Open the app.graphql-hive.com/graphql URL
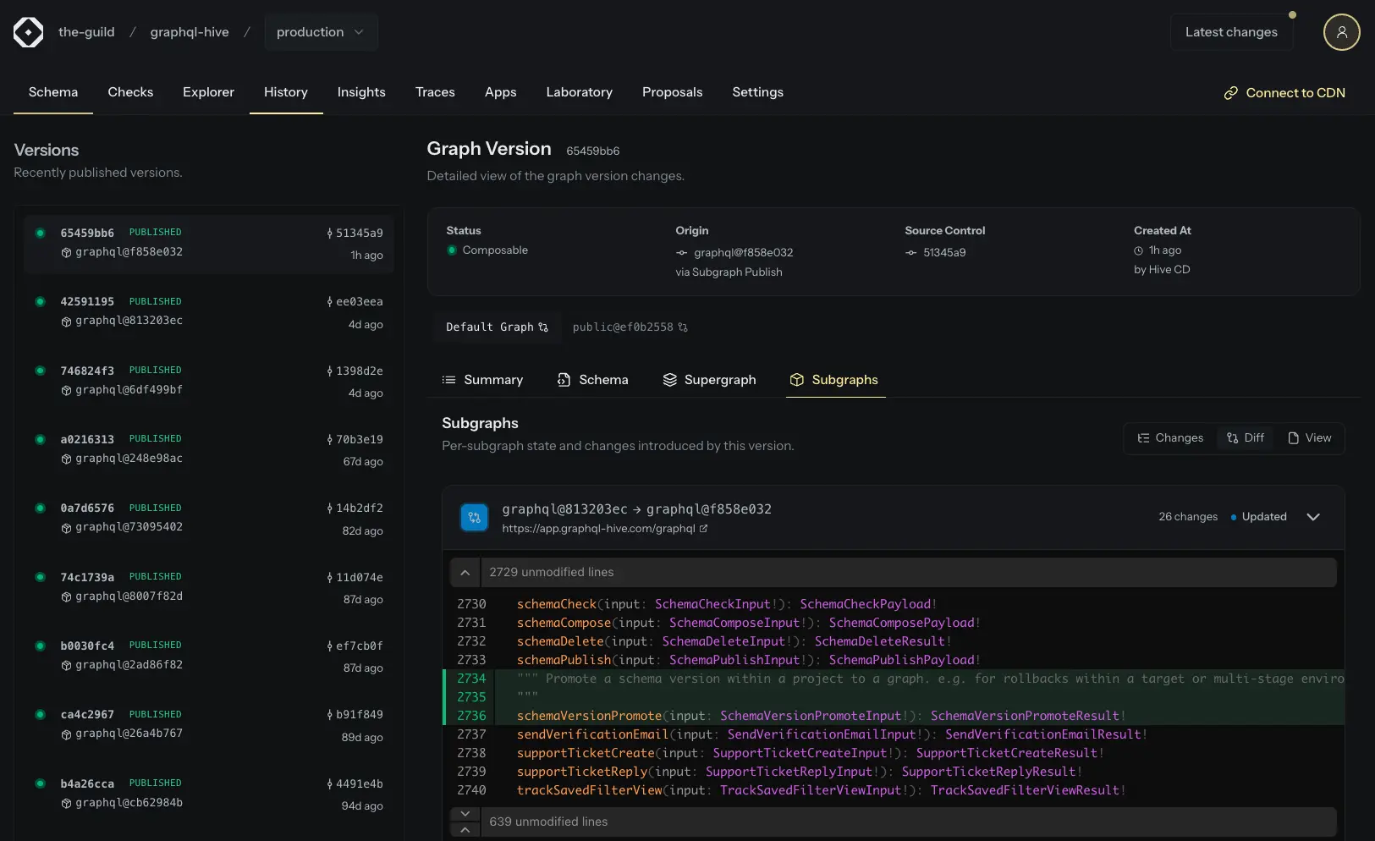 [x=598, y=529]
